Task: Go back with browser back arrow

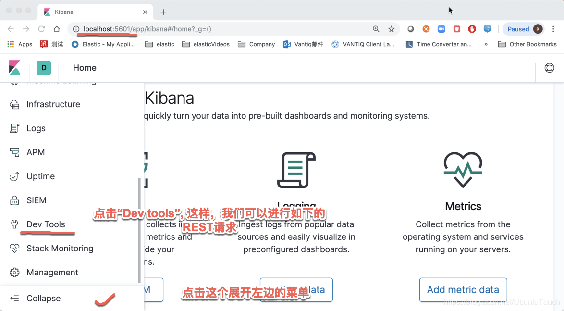Action: point(11,29)
